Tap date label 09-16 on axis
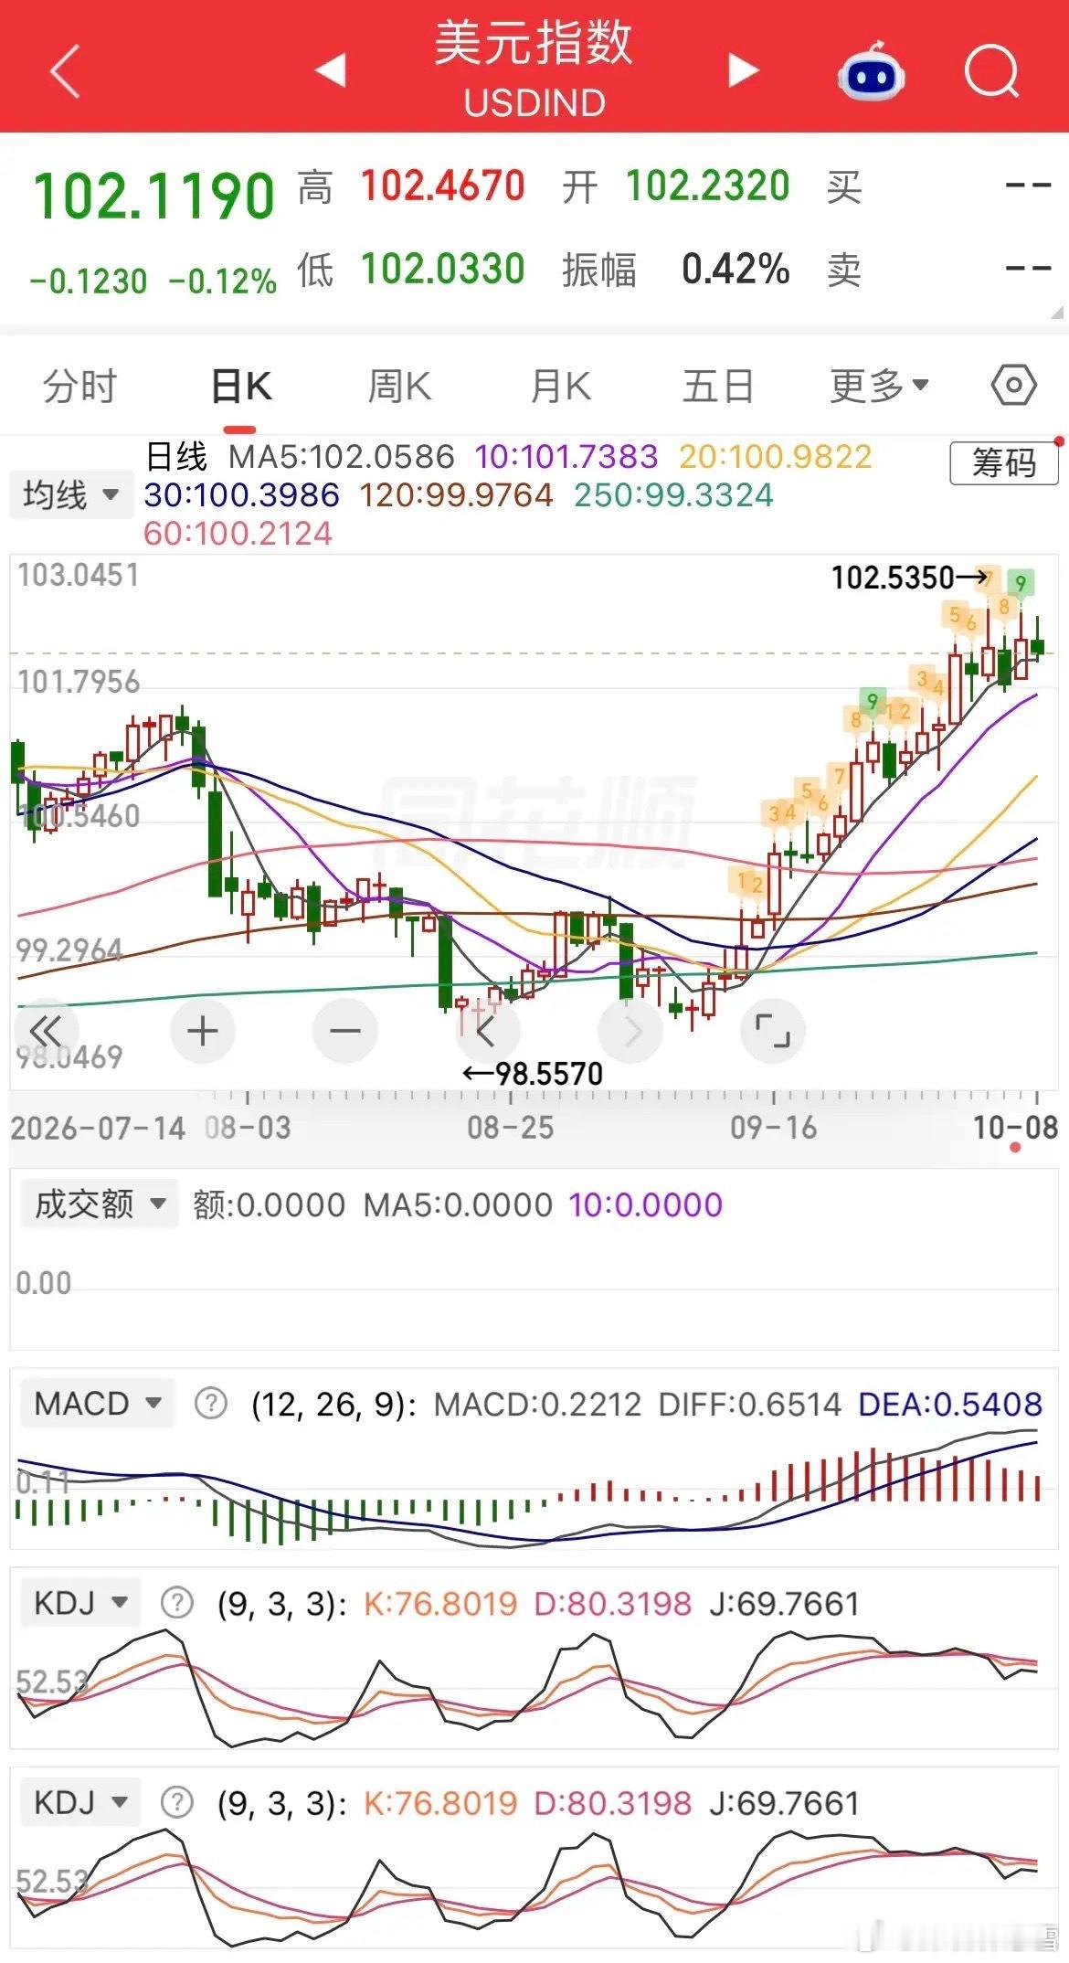 click(773, 1127)
